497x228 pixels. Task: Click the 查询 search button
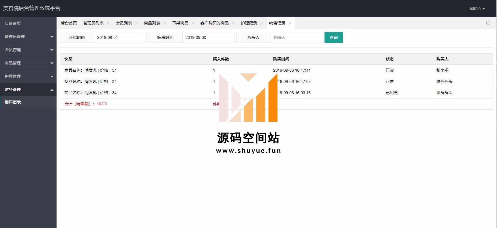[333, 37]
